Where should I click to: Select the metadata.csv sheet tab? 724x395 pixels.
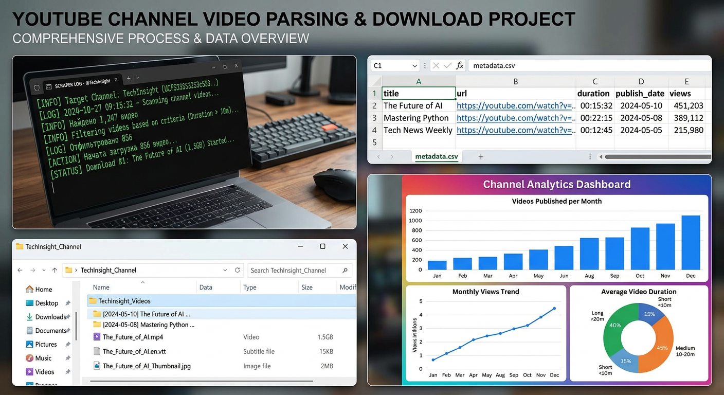[x=437, y=157]
